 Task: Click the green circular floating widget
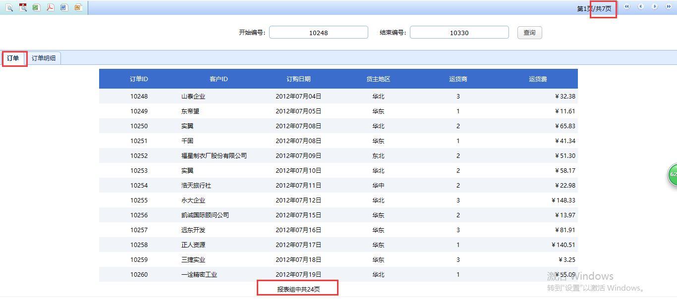pyautogui.click(x=672, y=175)
